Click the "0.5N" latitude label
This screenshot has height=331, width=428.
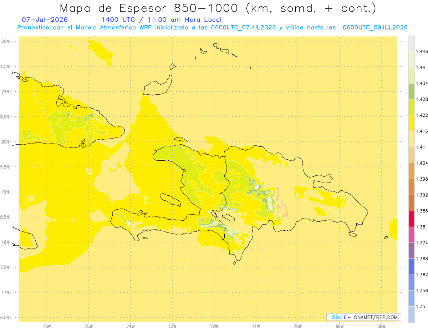point(5,117)
